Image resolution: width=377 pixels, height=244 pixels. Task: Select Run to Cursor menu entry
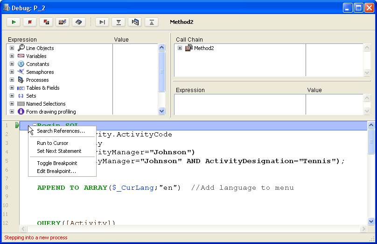click(52, 143)
